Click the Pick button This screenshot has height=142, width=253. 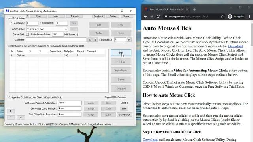click(x=74, y=23)
